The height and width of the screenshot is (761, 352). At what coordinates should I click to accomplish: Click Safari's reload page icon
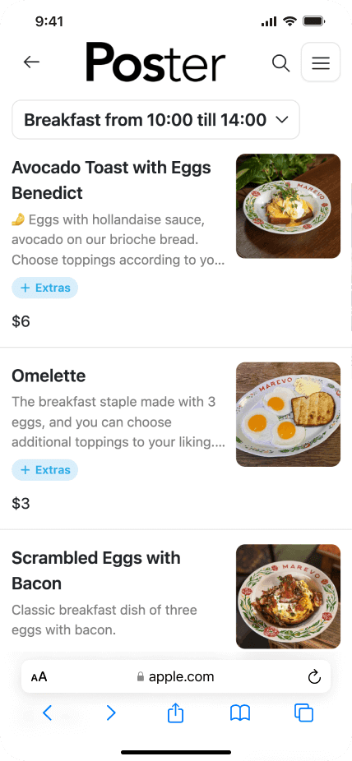[x=315, y=676]
